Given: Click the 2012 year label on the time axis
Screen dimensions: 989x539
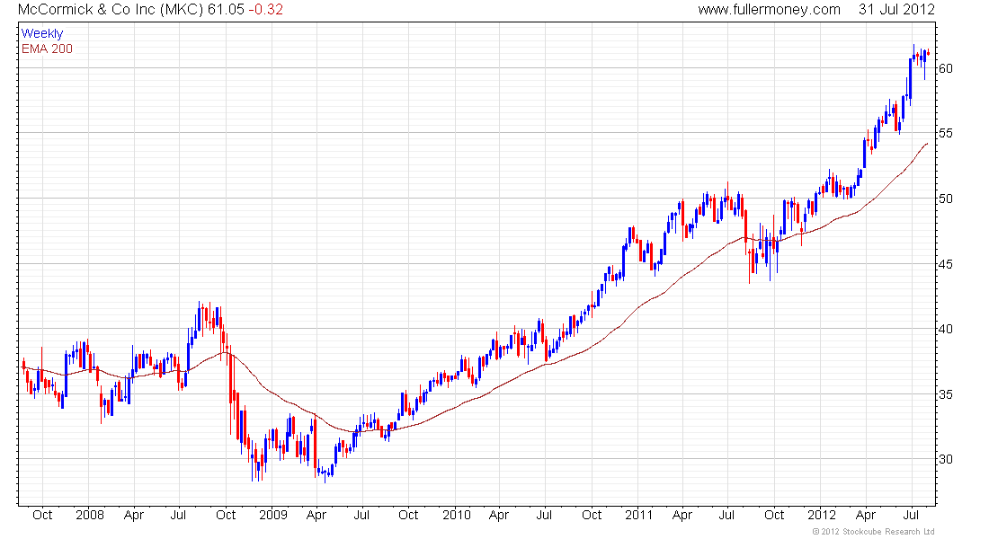Looking at the screenshot, I should tap(823, 515).
